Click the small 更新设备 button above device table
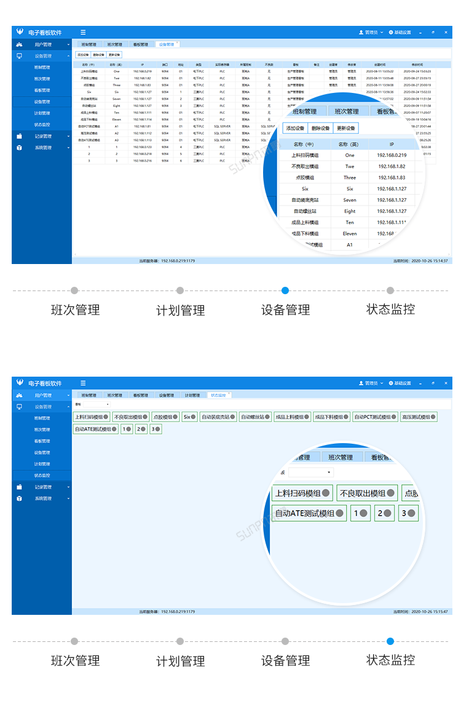The height and width of the screenshot is (701, 461). (114, 55)
